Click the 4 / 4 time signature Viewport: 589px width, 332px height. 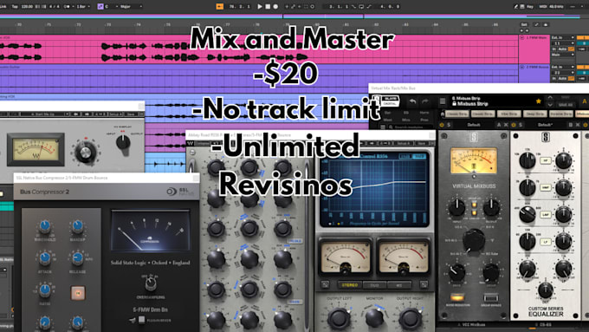tap(54, 6)
